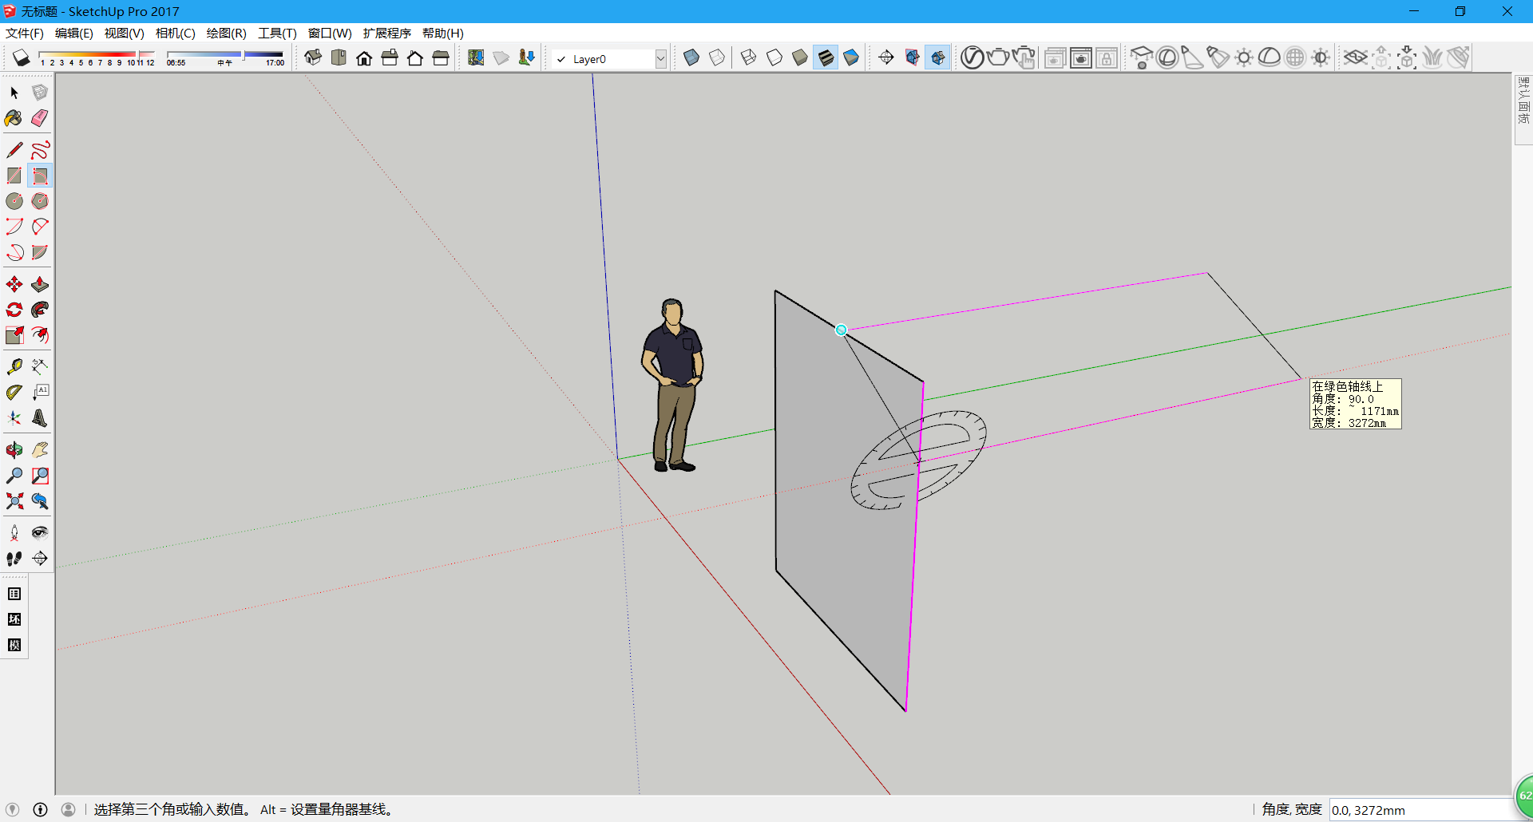Image resolution: width=1533 pixels, height=822 pixels.
Task: Open the 相机(C) camera menu
Action: [x=176, y=33]
